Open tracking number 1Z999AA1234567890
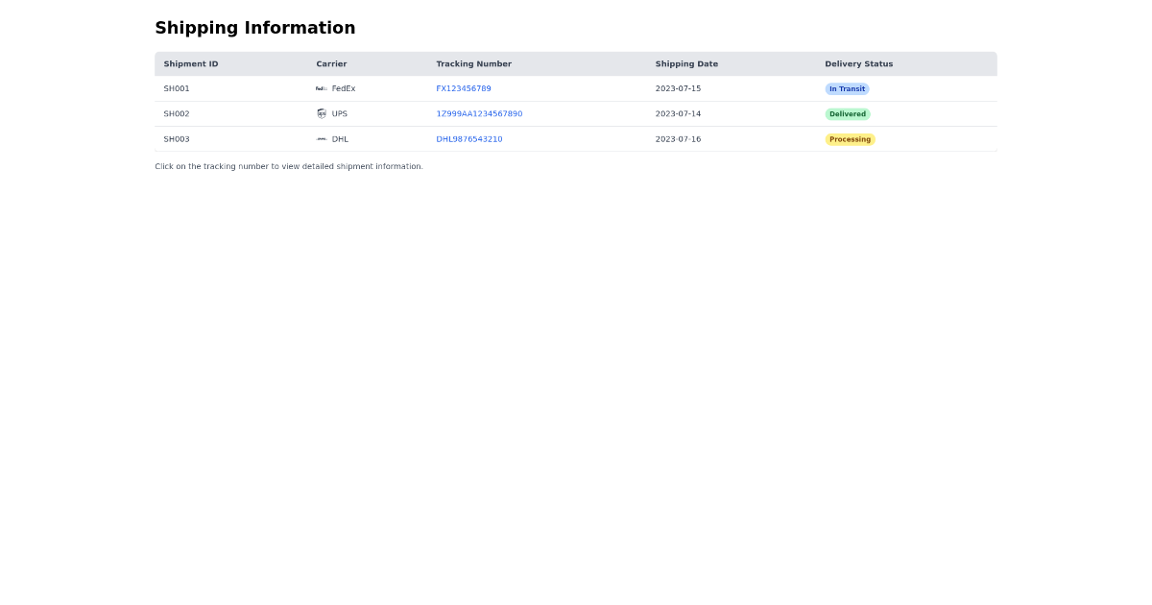The height and width of the screenshot is (605, 1152). pyautogui.click(x=479, y=113)
